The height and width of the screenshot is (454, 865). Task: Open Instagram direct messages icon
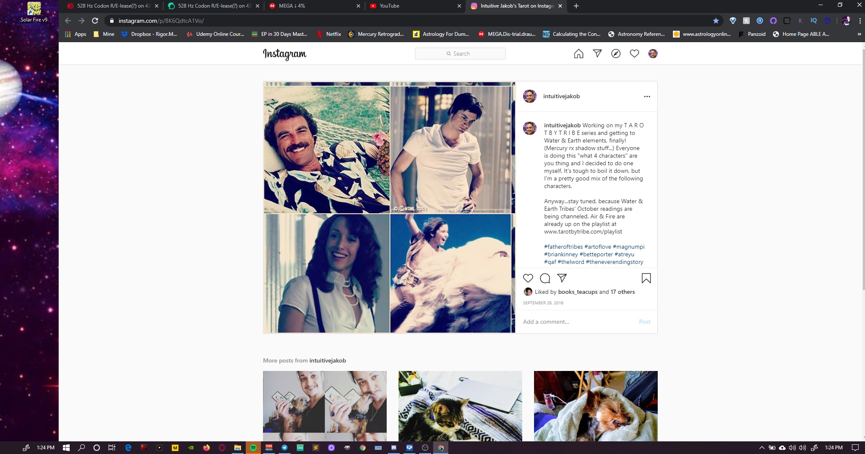click(x=597, y=54)
